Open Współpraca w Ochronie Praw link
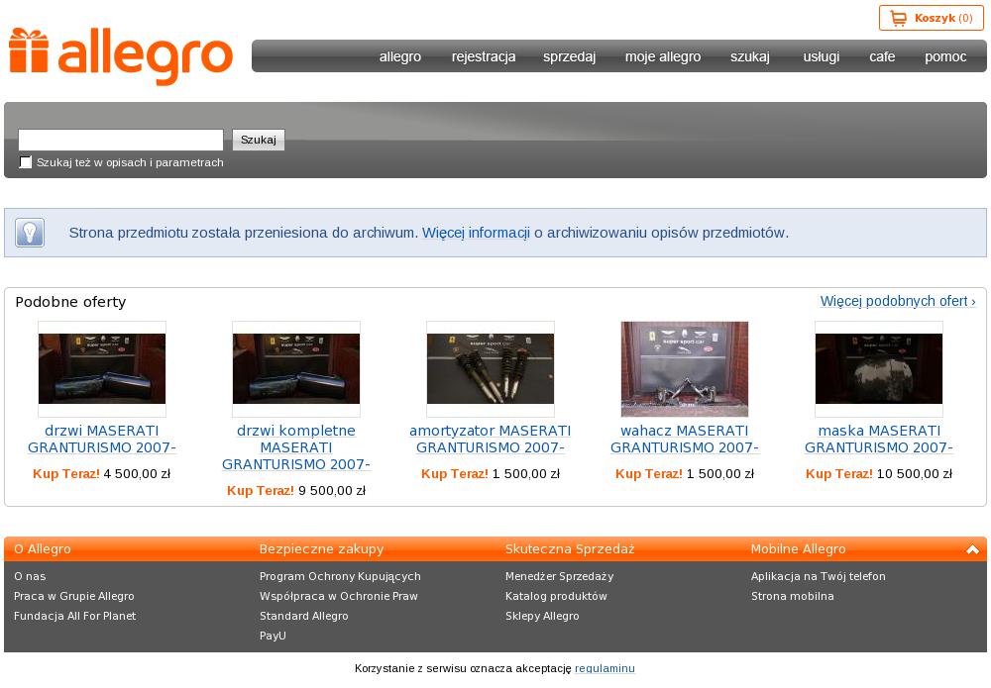This screenshot has height=688, width=991. coord(339,596)
